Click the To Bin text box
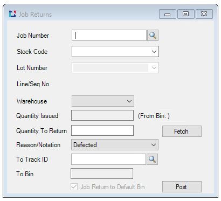Viewport: 221px width, 201px height. tap(102, 174)
